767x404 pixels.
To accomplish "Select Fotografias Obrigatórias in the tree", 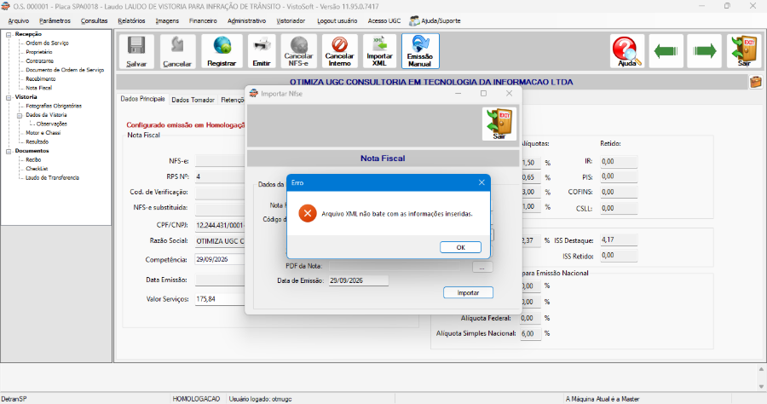I will pos(54,106).
